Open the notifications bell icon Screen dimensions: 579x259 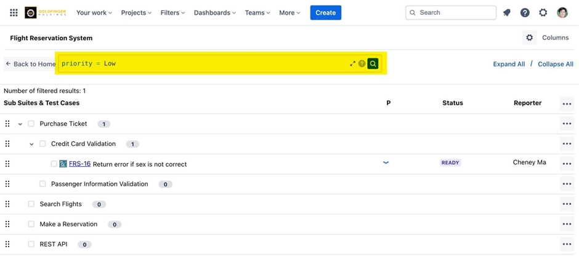(x=507, y=13)
